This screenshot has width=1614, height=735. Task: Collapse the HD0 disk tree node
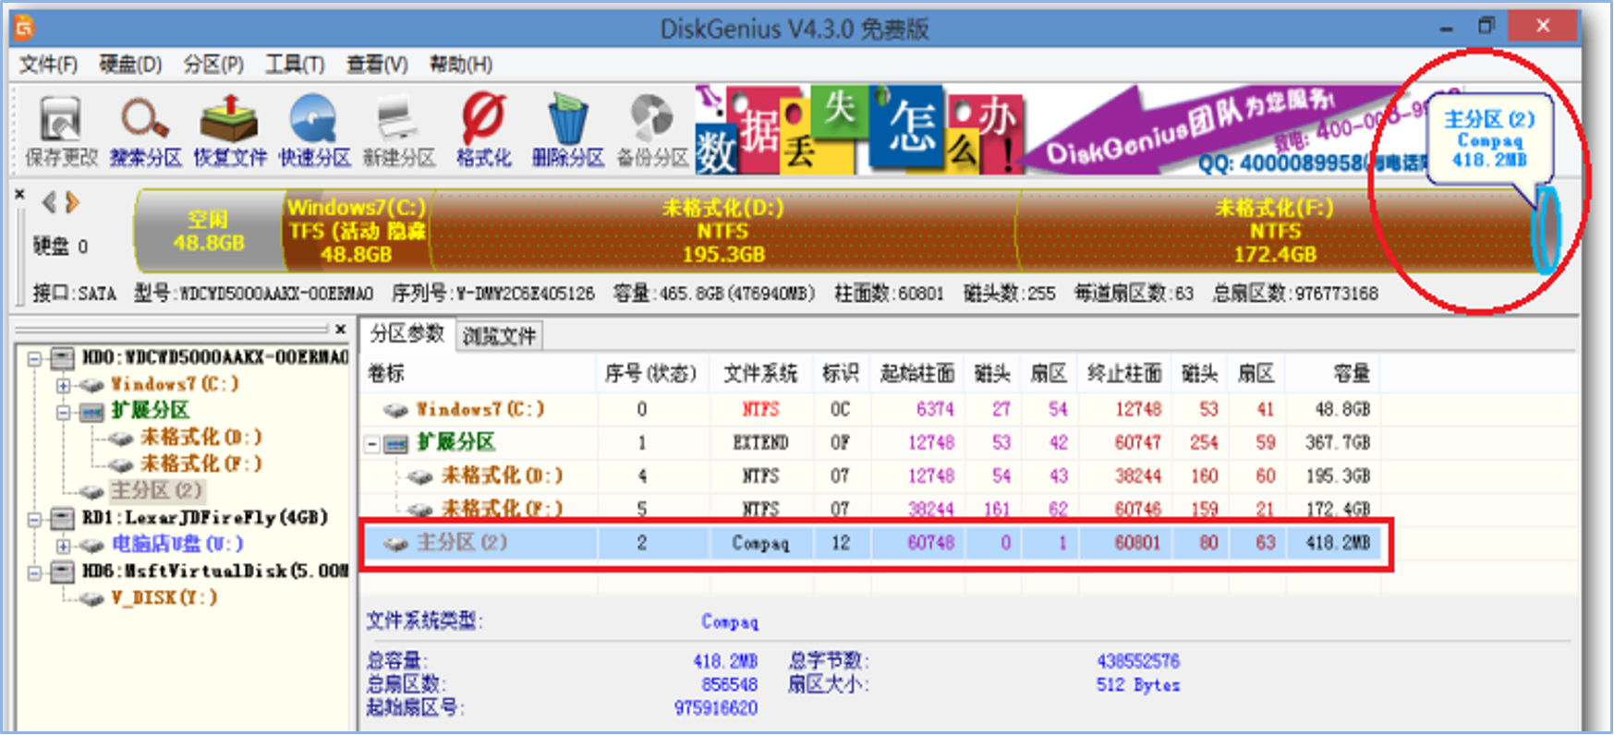[35, 358]
